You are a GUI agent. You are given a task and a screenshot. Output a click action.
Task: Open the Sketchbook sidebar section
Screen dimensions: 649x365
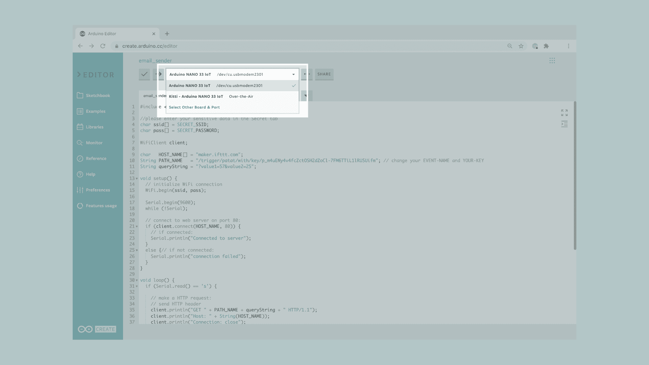point(97,96)
